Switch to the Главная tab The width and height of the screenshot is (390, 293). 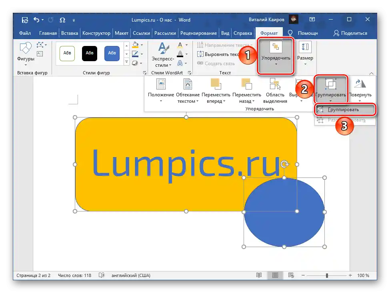click(48, 33)
